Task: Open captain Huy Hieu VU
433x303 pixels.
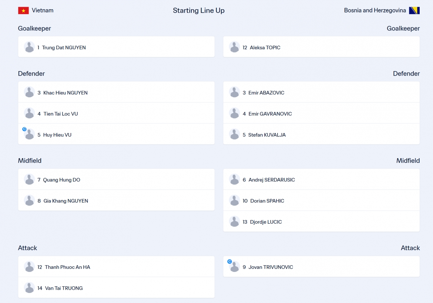Action: point(116,134)
